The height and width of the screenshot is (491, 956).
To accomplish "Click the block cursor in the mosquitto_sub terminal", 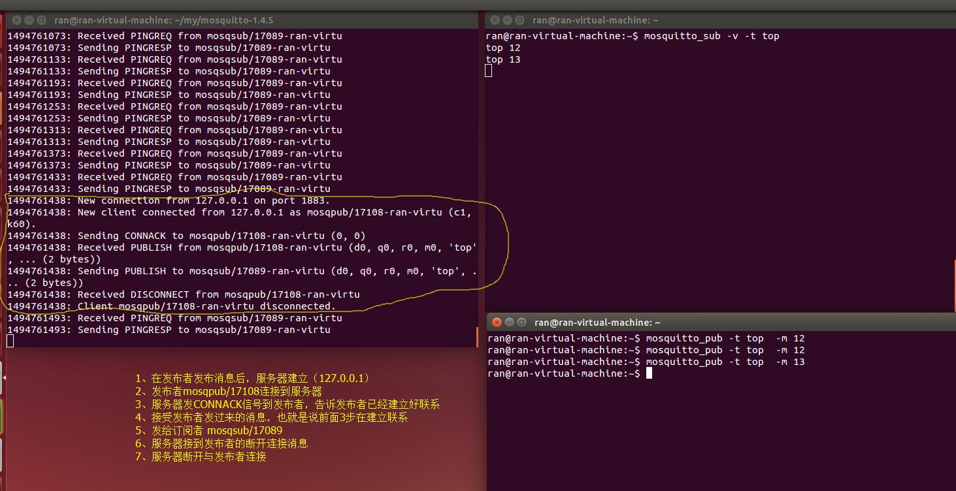I will coord(489,71).
